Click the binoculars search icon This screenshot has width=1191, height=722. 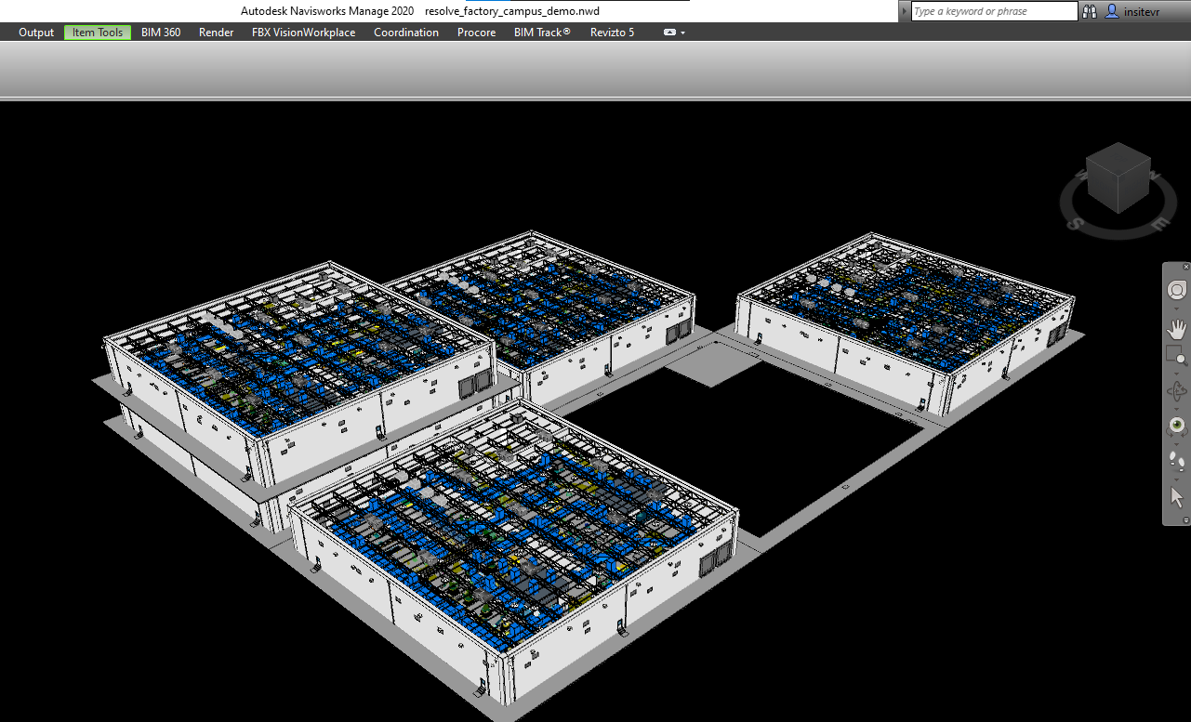click(1091, 11)
